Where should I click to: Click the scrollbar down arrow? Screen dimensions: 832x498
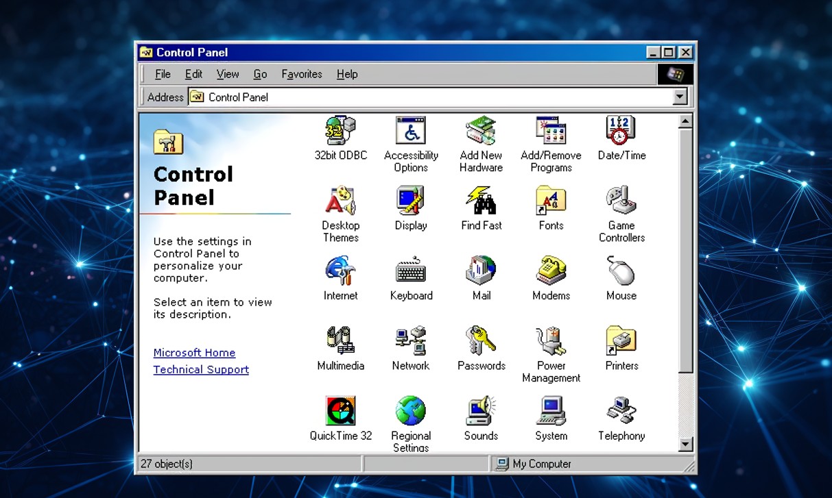685,445
